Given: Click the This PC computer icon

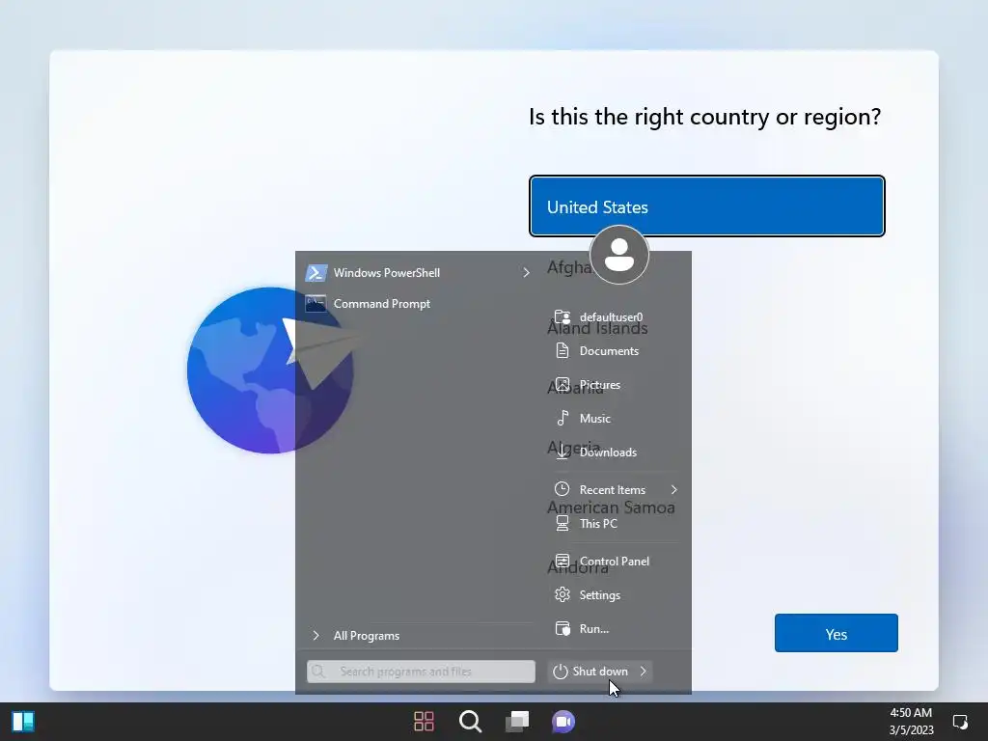Looking at the screenshot, I should 563,523.
